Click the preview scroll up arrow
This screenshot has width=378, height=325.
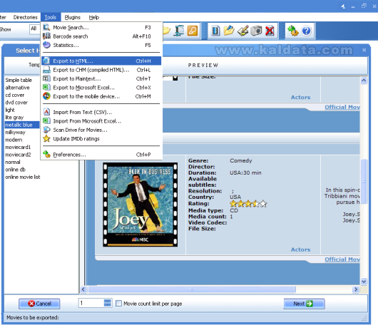click(x=364, y=81)
